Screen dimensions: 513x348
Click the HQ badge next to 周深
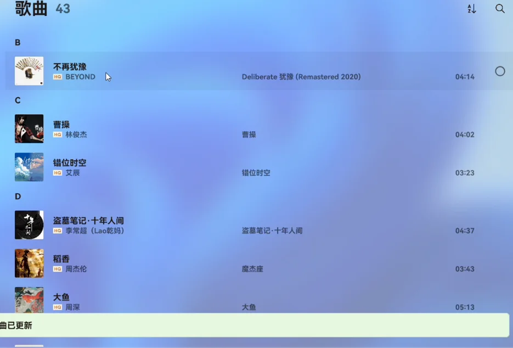point(58,307)
